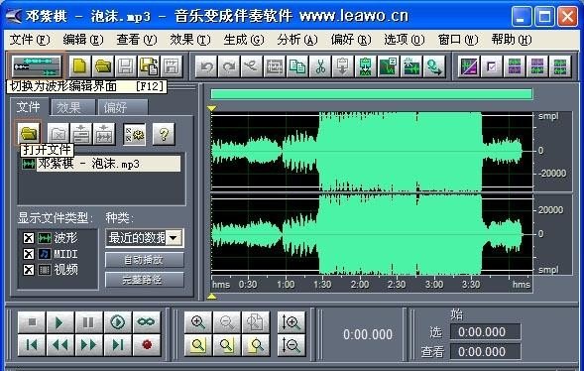Click the Mix Paste green clipboard icon

(366, 66)
